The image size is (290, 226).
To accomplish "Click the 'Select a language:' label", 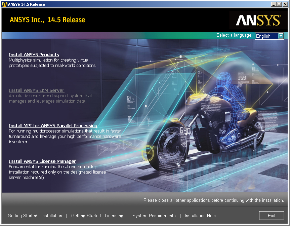I will click(x=234, y=35).
